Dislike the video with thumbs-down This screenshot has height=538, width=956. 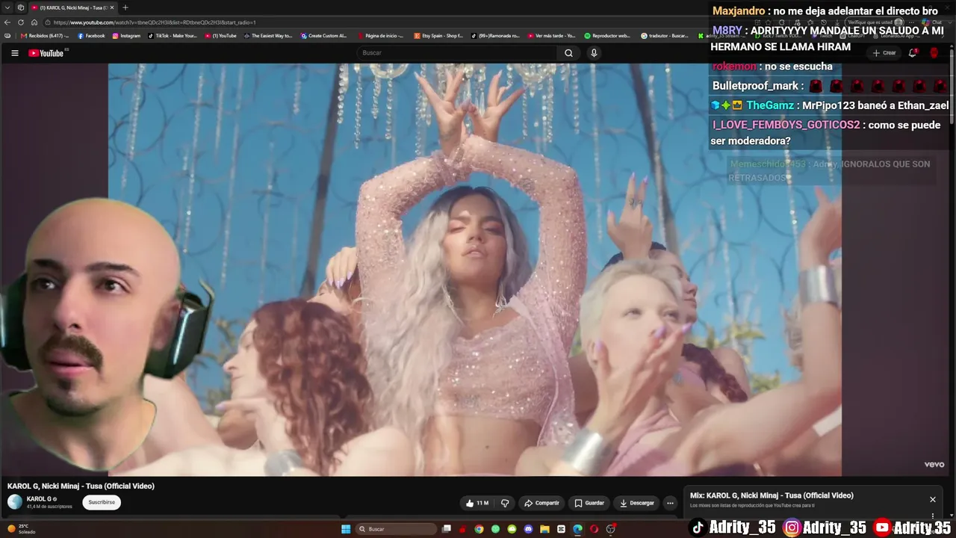tap(505, 503)
